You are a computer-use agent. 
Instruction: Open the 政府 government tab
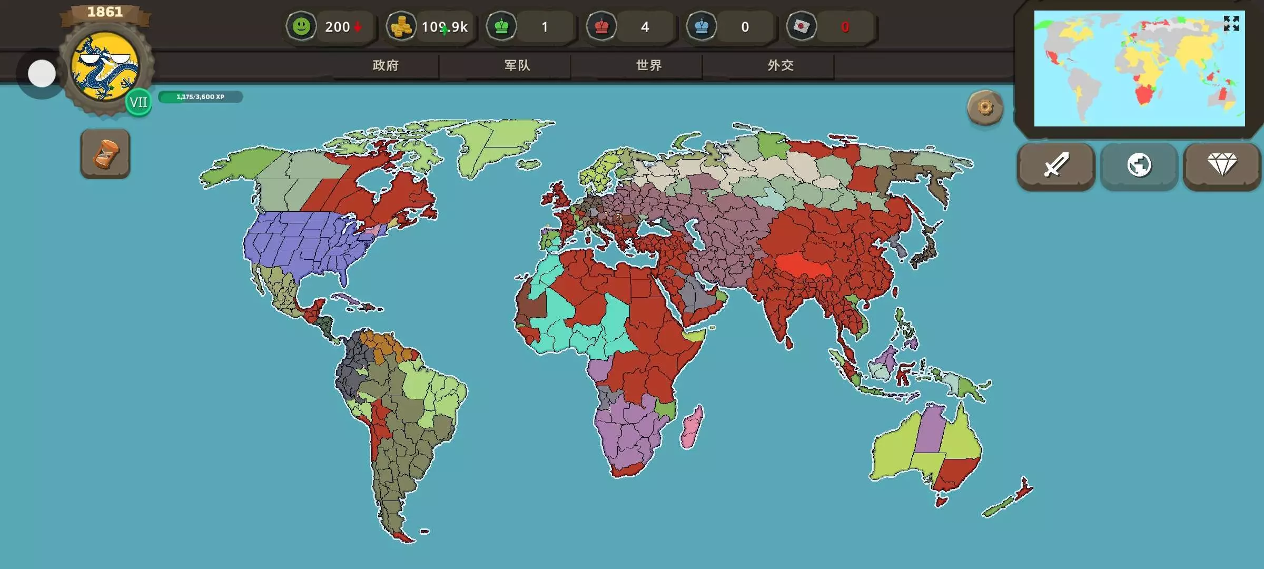tap(386, 65)
